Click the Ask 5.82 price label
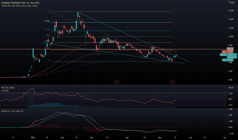Viewport: 238px width, 140px height. (227, 52)
